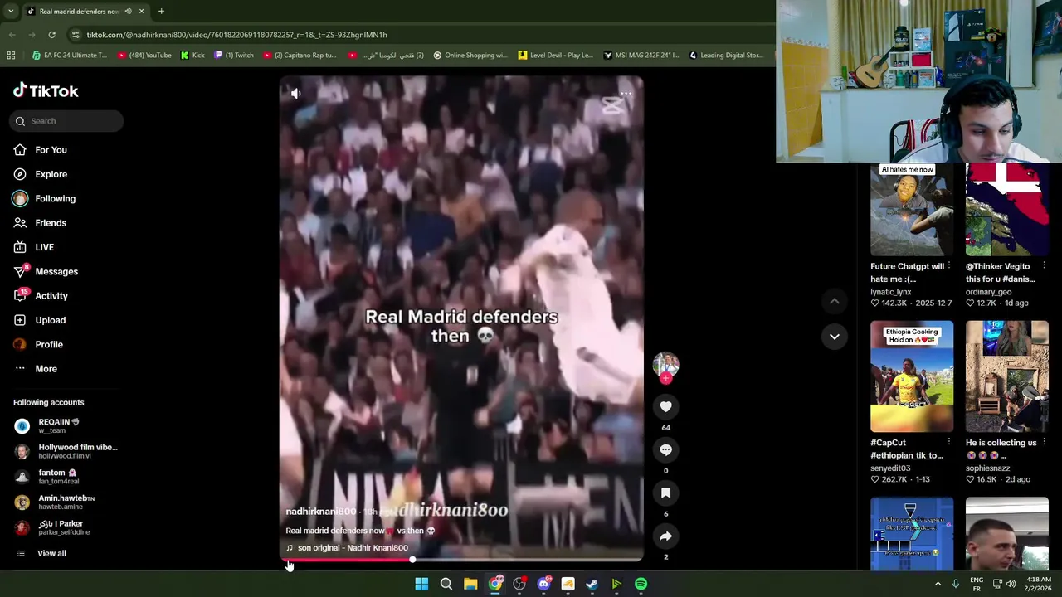
Task: Open taskbar Search
Action: (446, 585)
